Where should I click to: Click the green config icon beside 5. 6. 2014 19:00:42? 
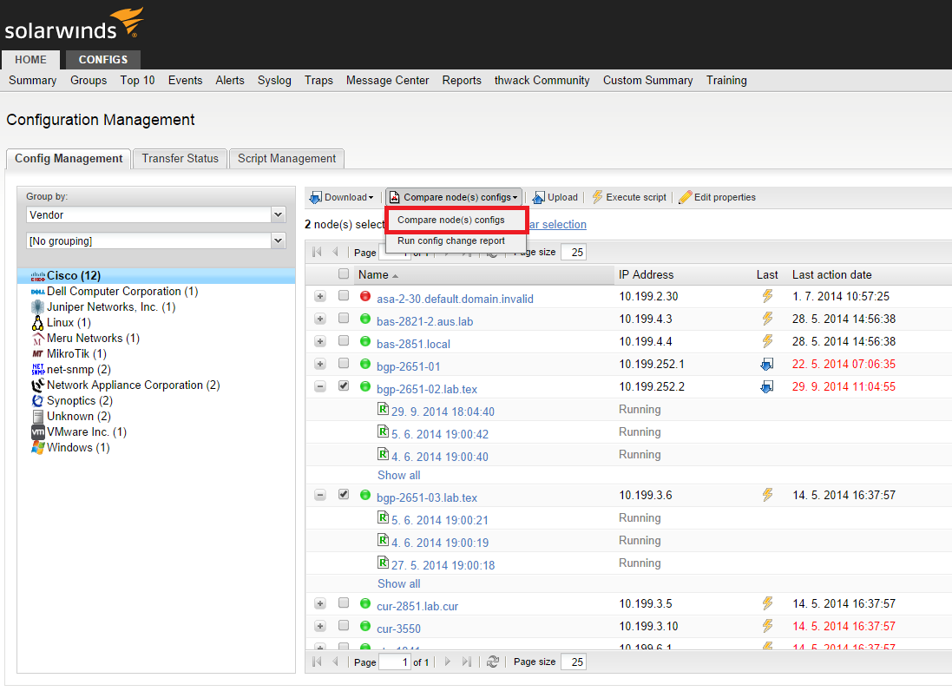(x=383, y=431)
